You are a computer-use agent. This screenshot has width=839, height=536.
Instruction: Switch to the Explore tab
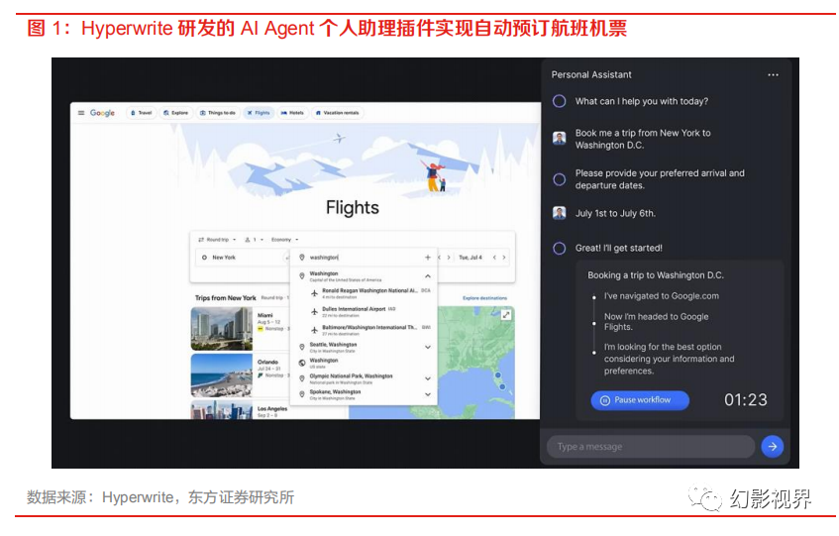click(176, 113)
